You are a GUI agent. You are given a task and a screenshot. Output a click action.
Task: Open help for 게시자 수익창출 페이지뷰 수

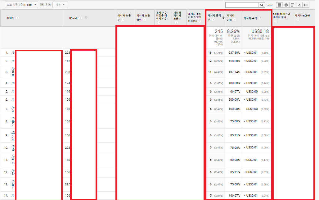tap(159, 23)
